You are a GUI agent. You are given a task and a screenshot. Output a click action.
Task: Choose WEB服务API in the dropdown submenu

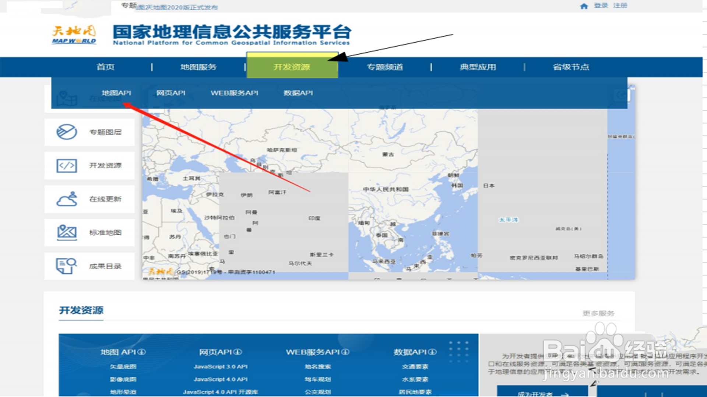click(234, 93)
